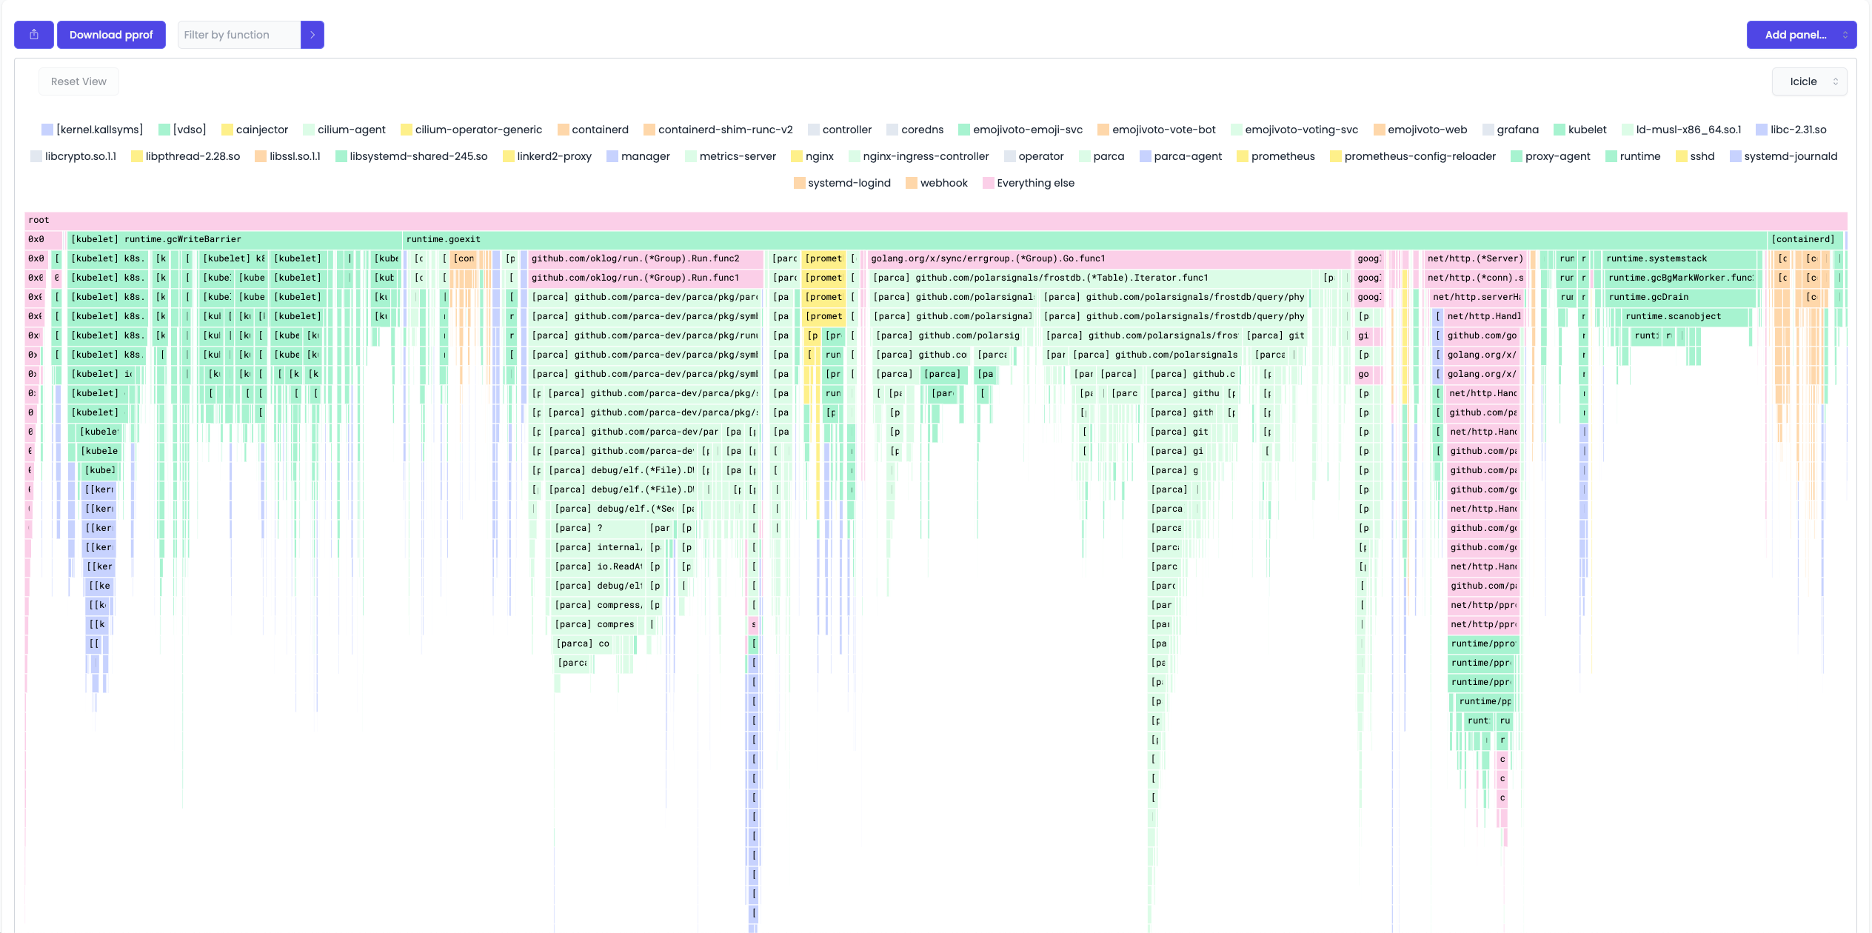Click the [kernel.kallsyms] legend color swatch
Image resolution: width=1872 pixels, height=933 pixels.
point(47,130)
